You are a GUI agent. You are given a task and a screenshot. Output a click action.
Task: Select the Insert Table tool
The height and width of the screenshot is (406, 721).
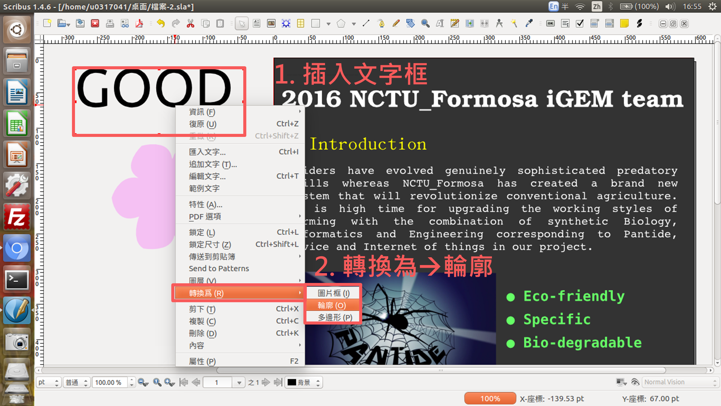coord(301,23)
